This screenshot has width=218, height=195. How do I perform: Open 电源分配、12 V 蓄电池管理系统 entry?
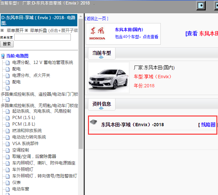(x=43, y=62)
